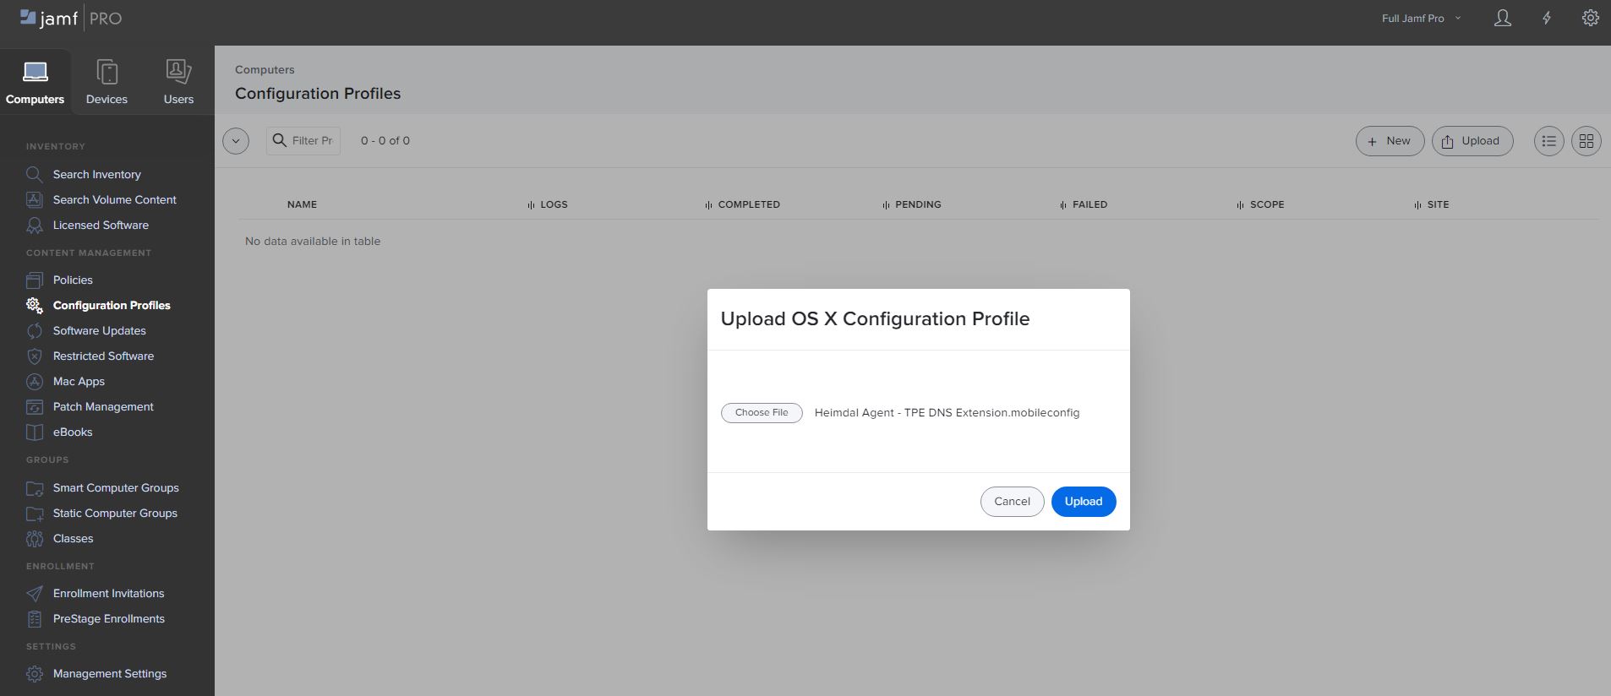Image resolution: width=1611 pixels, height=696 pixels.
Task: Click the Management Settings gear icon
Action: pos(35,673)
